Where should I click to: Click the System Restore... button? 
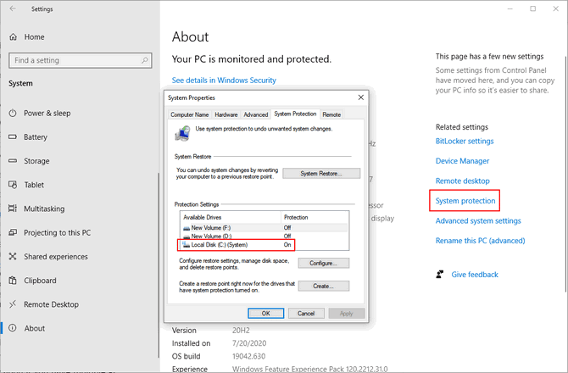point(321,174)
